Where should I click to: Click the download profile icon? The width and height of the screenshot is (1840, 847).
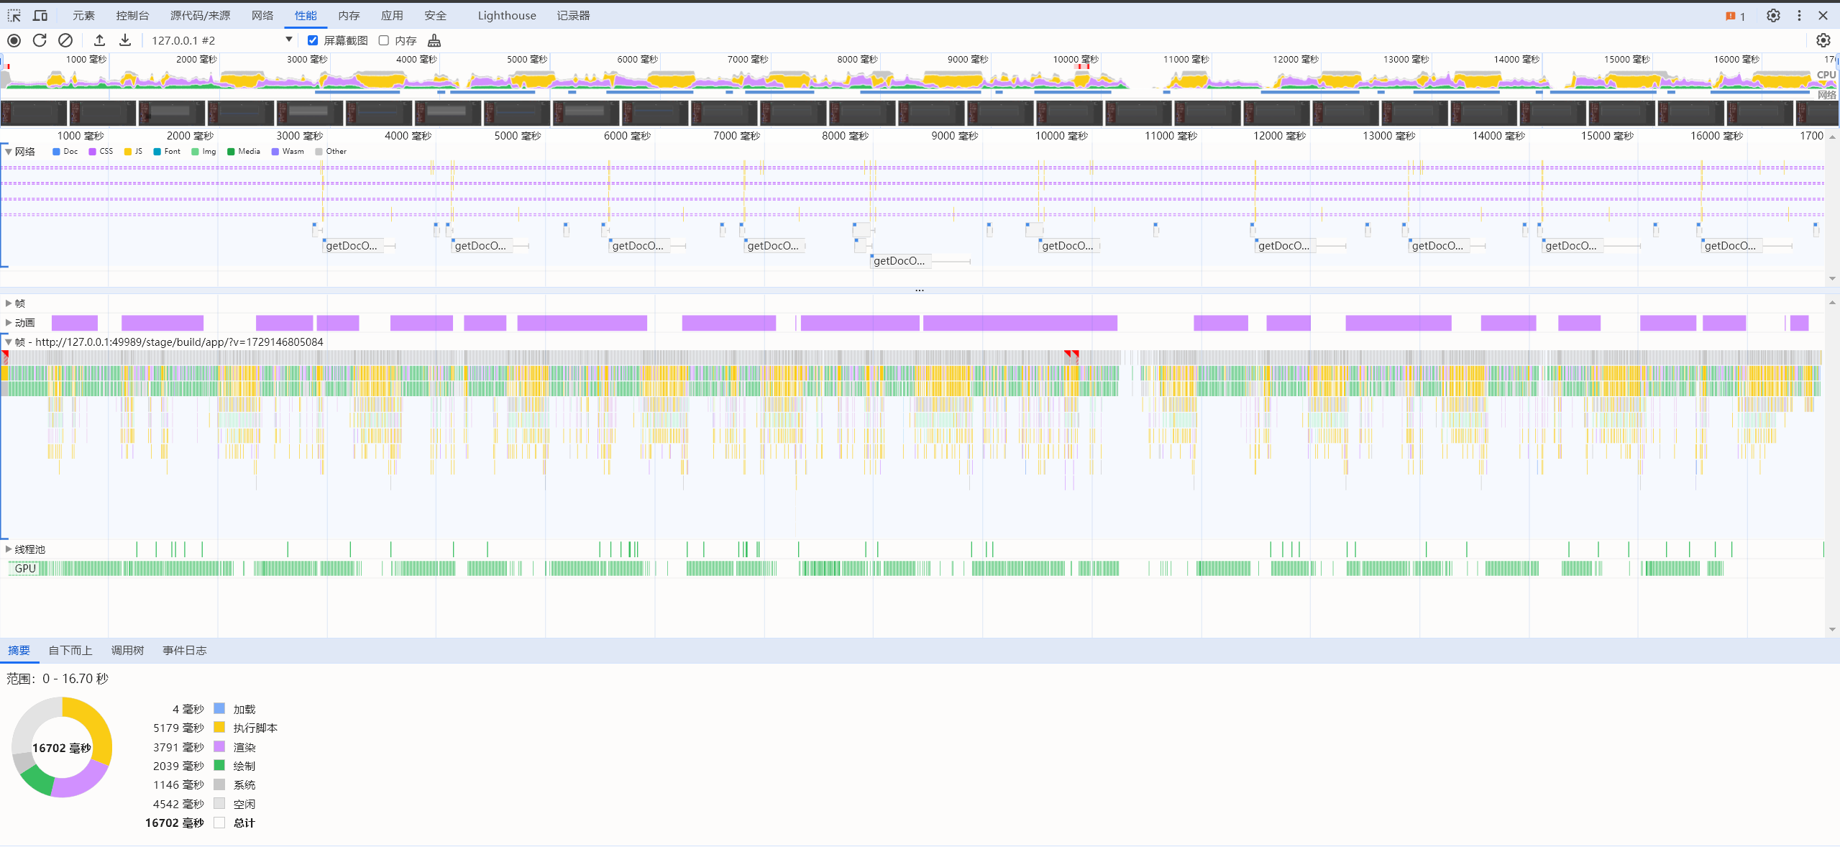pos(125,40)
